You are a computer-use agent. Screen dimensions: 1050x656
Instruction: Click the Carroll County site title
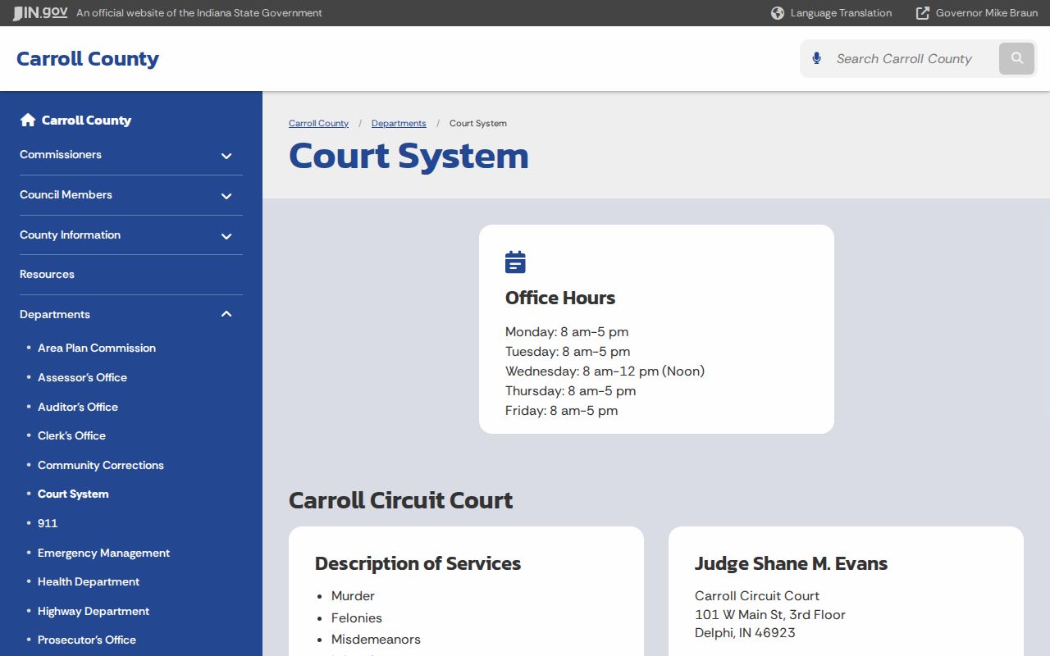(x=88, y=59)
